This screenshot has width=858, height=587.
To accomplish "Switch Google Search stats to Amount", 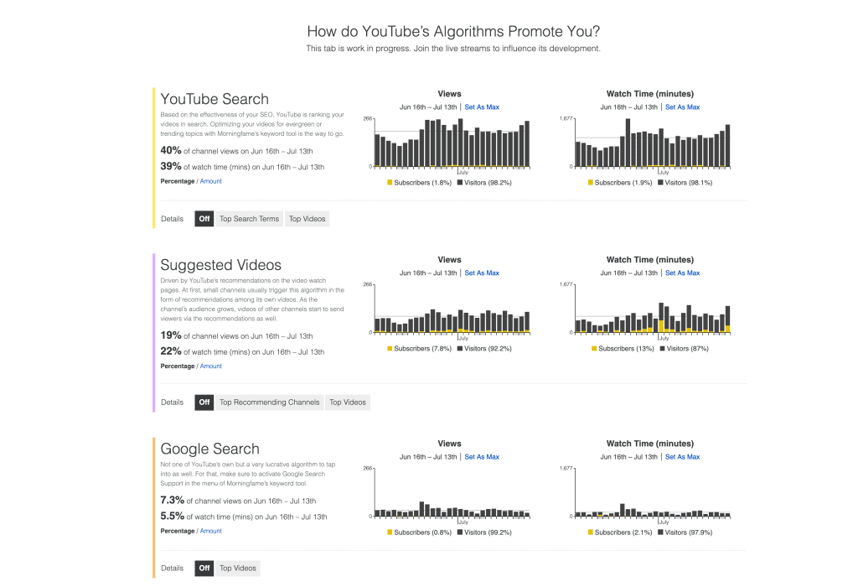I will [210, 531].
